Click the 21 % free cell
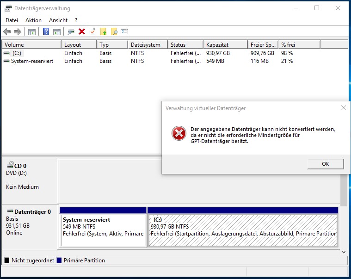 click(287, 61)
